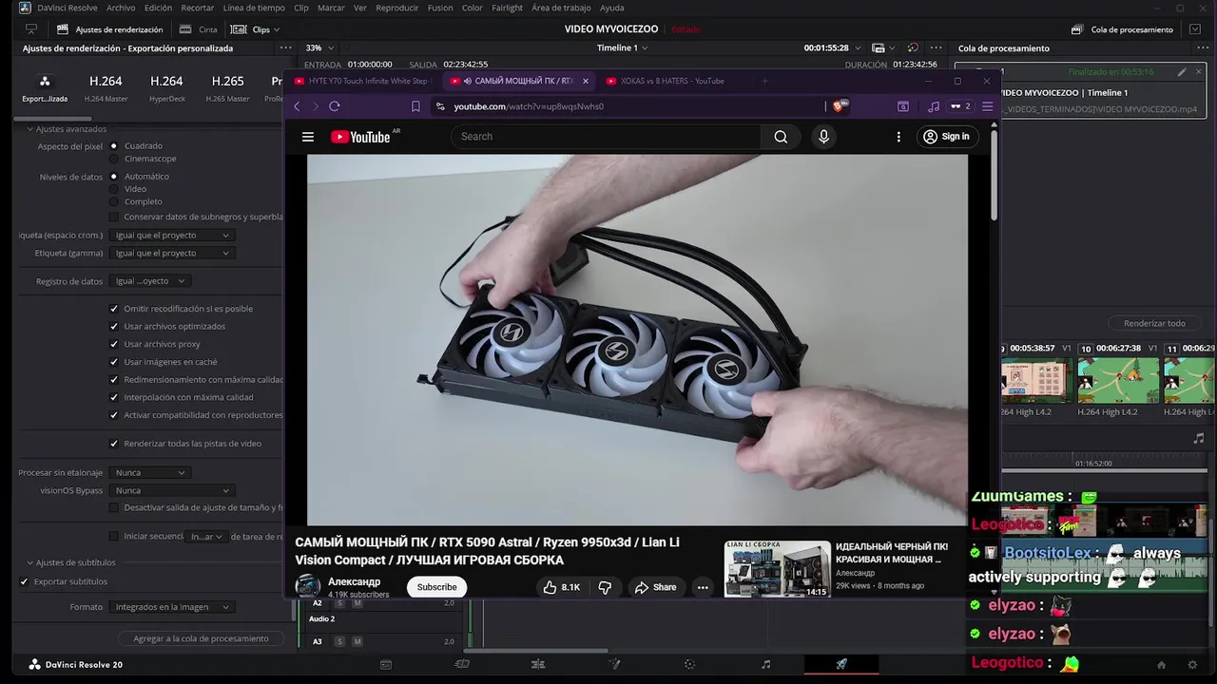Start YouTube voice search microphone
This screenshot has width=1217, height=684.
pyautogui.click(x=823, y=137)
